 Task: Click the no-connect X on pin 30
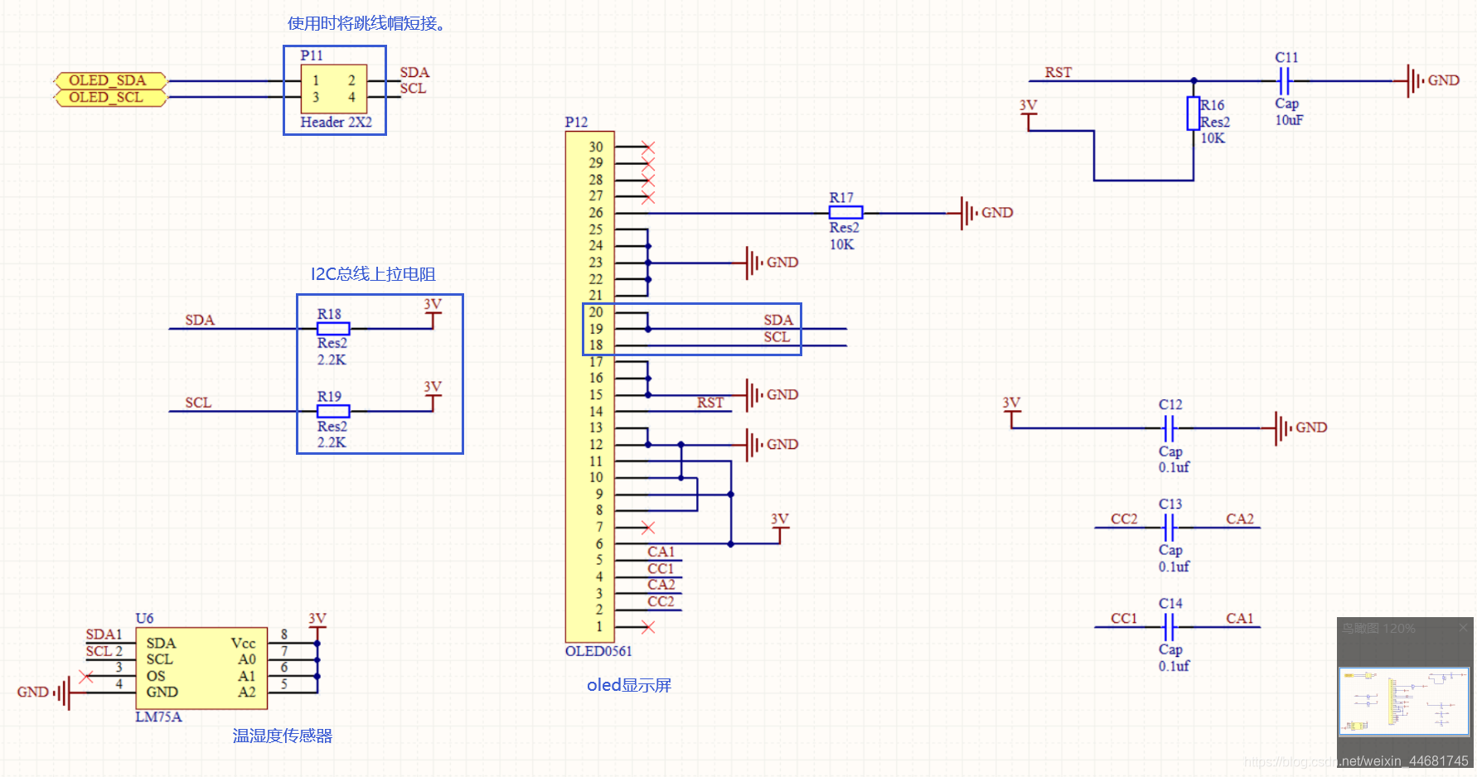click(x=648, y=147)
